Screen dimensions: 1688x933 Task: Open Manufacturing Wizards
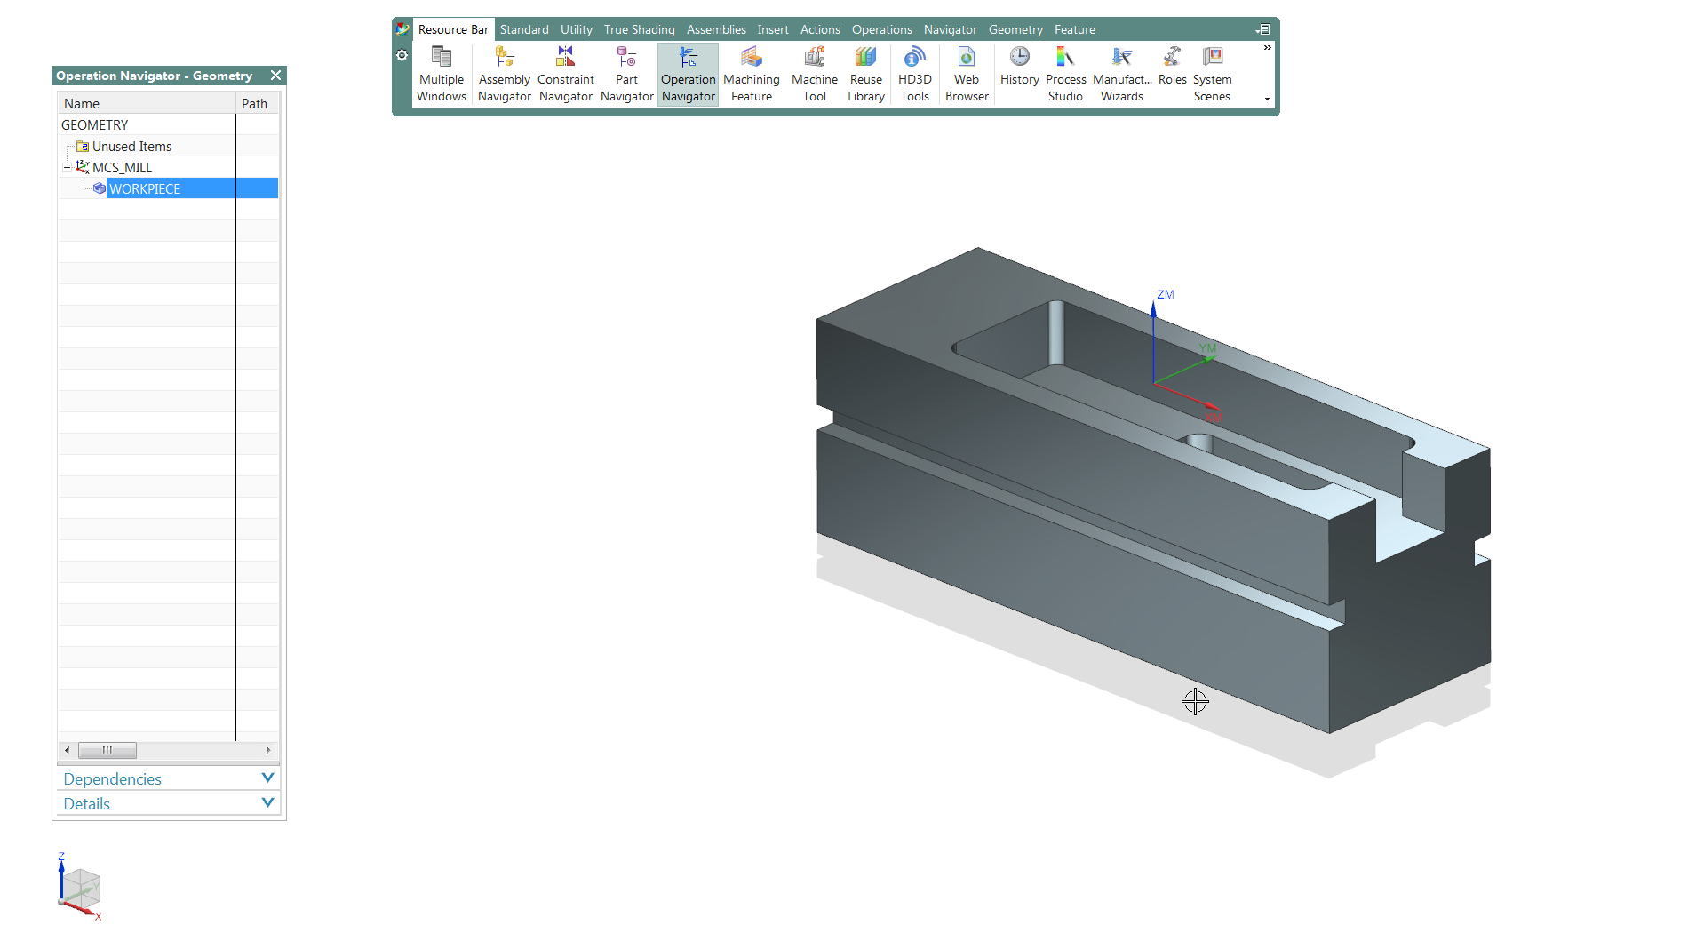1122,75
